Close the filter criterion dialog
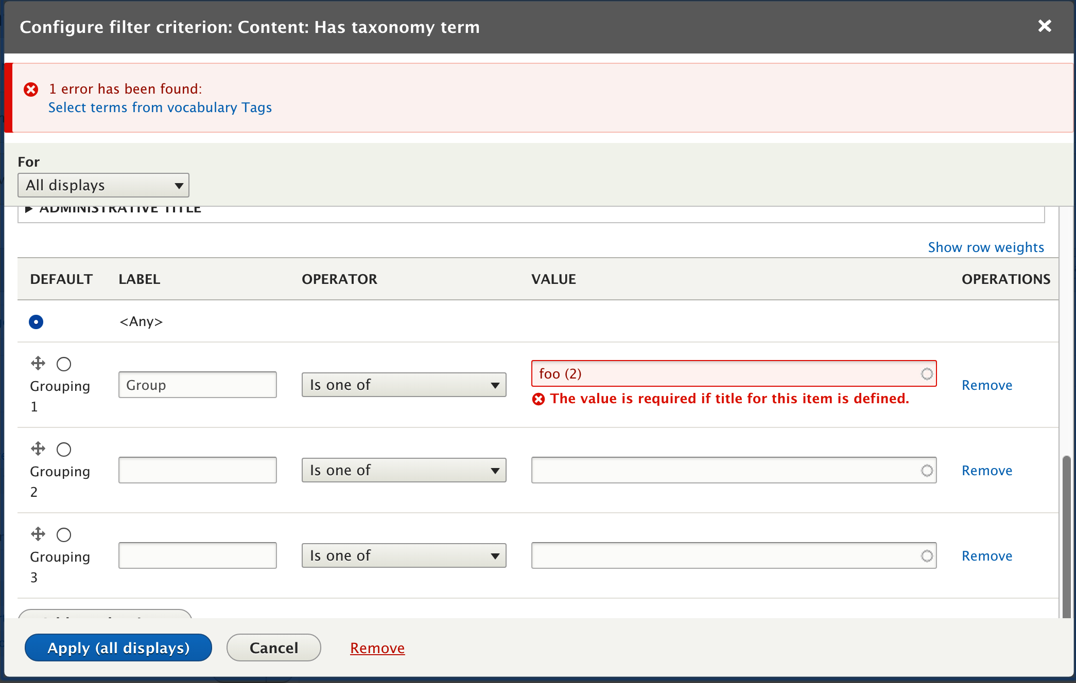 pos(1045,26)
